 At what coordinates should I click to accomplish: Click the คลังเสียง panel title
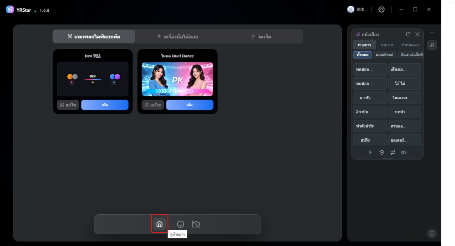click(370, 34)
